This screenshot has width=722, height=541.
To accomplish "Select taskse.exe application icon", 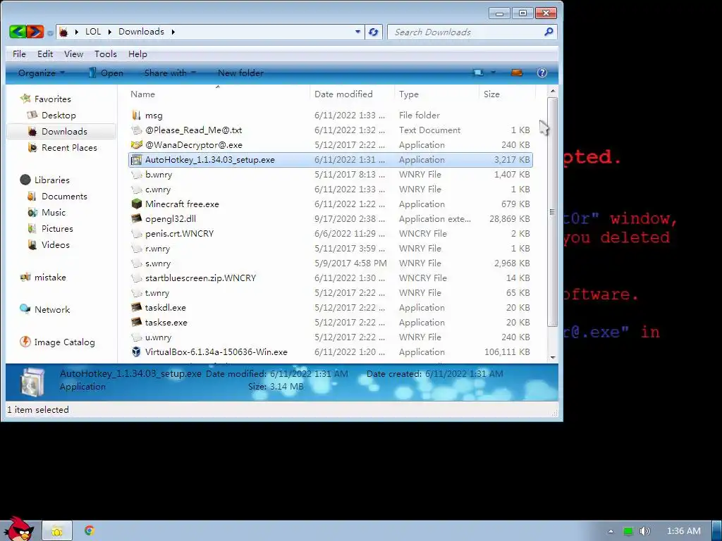I will click(136, 322).
